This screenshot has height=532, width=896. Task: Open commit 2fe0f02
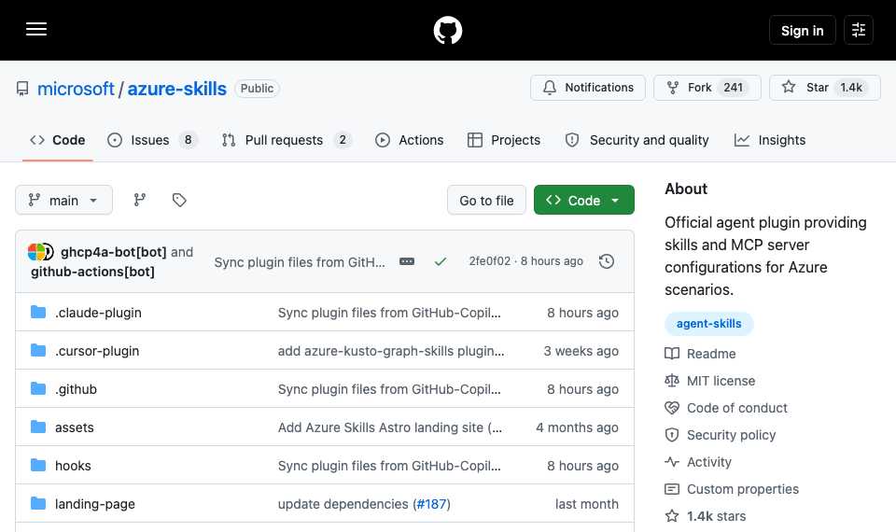pos(490,261)
